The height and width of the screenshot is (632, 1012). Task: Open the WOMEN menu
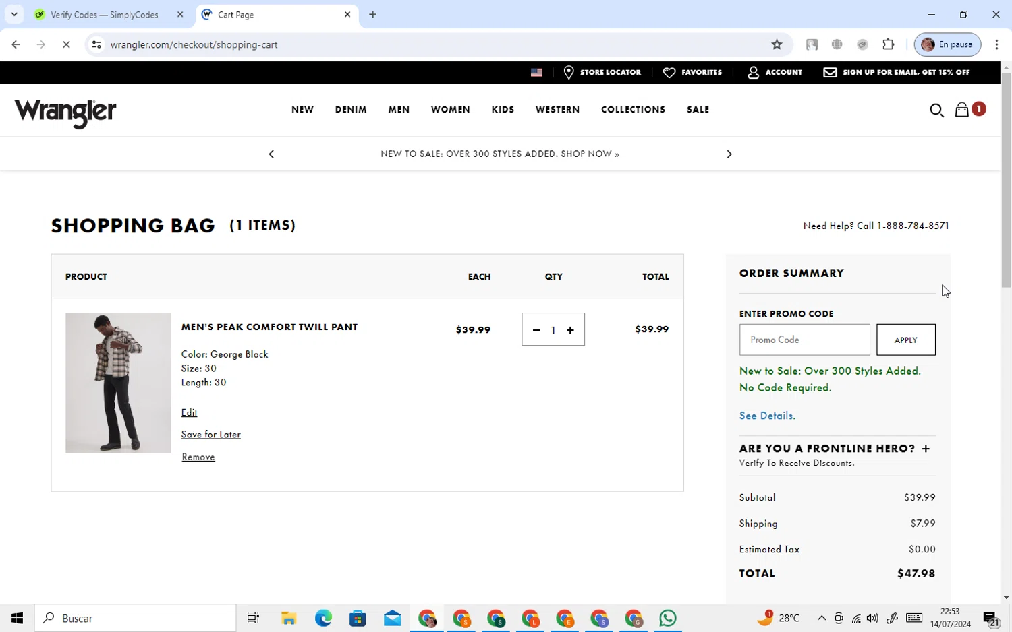pyautogui.click(x=450, y=110)
